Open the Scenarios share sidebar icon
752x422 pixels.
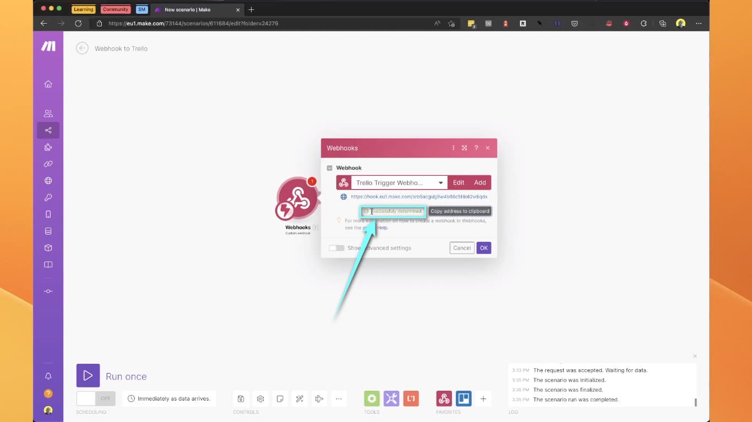48,130
